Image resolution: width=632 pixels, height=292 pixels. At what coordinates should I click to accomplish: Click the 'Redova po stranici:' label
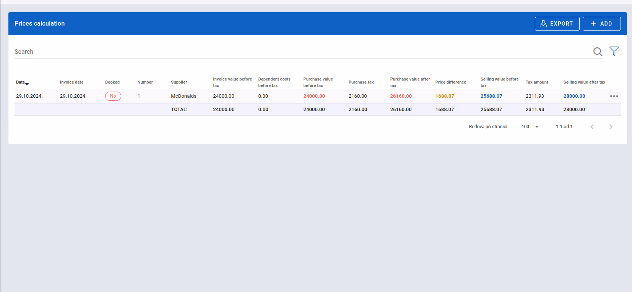click(x=489, y=127)
